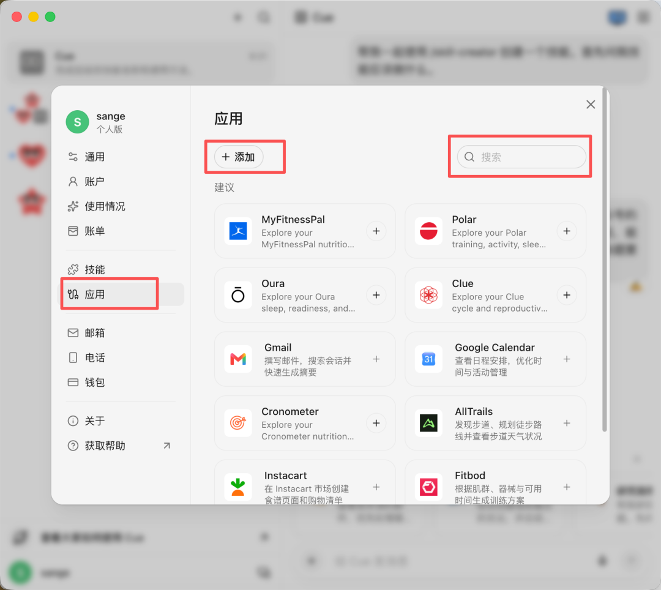Click the 获取帮助 question mark icon
Image resolution: width=661 pixels, height=590 pixels.
(73, 446)
